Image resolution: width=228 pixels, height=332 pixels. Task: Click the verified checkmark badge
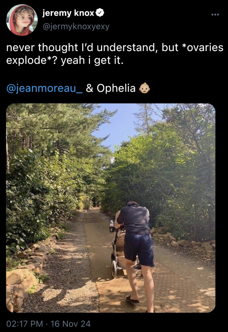point(100,13)
